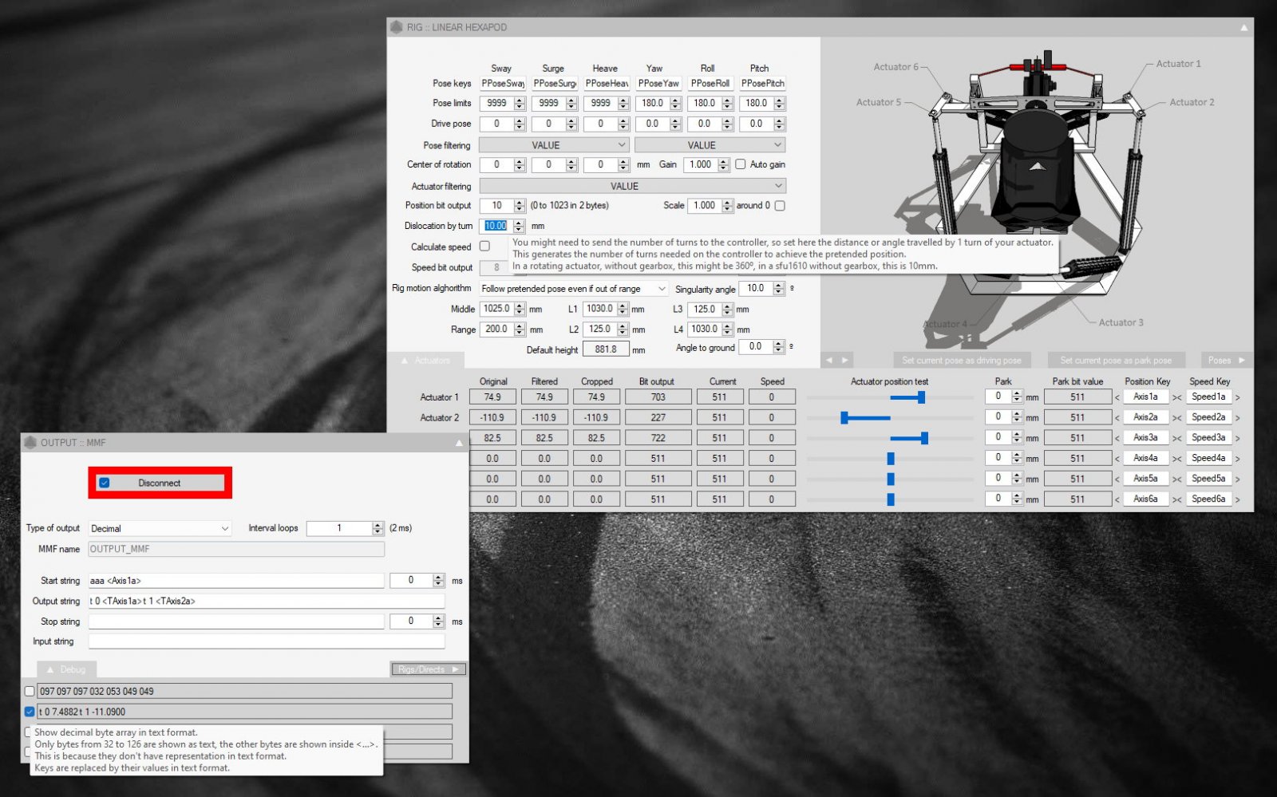Open the Rig motion algorithm dropdown

pos(574,289)
